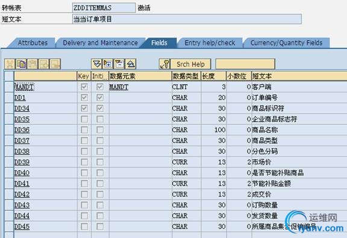Click the Delete Row toolbar icon
Viewport: 347px width, 238px height.
[55, 64]
